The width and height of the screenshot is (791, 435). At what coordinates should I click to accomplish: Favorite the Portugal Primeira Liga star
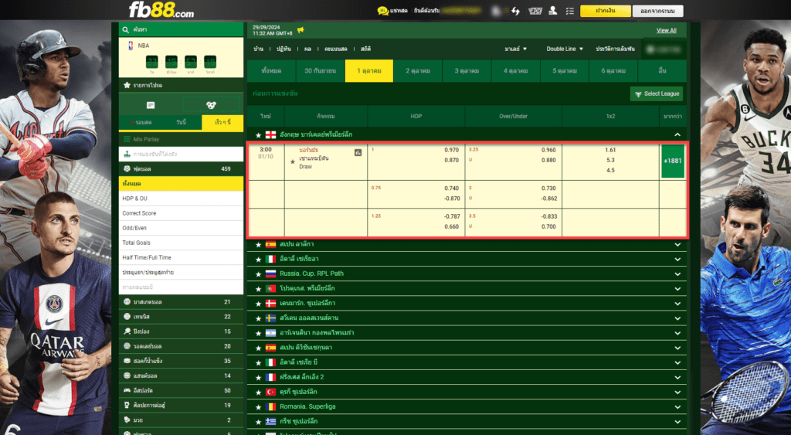258,289
